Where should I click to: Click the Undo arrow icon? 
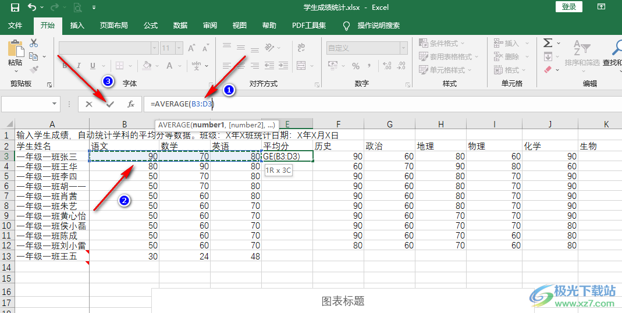pos(32,7)
